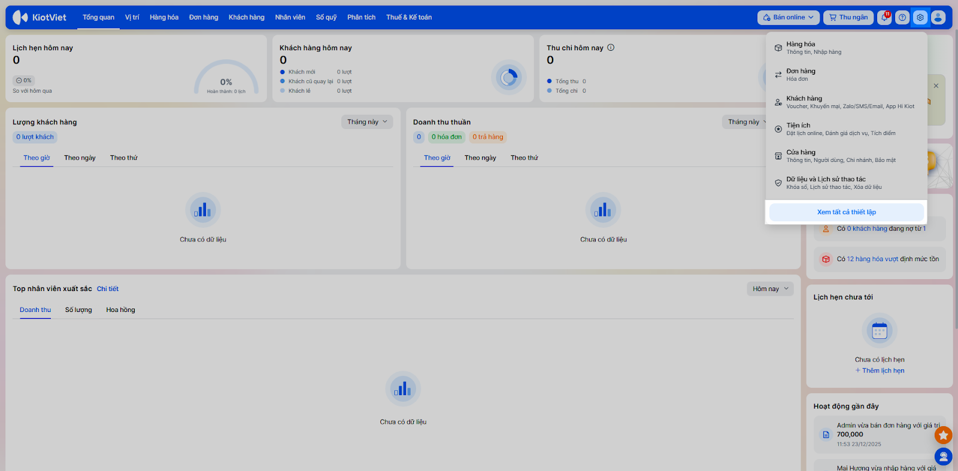
Task: Open the Tổng quan menu
Action: pyautogui.click(x=98, y=17)
